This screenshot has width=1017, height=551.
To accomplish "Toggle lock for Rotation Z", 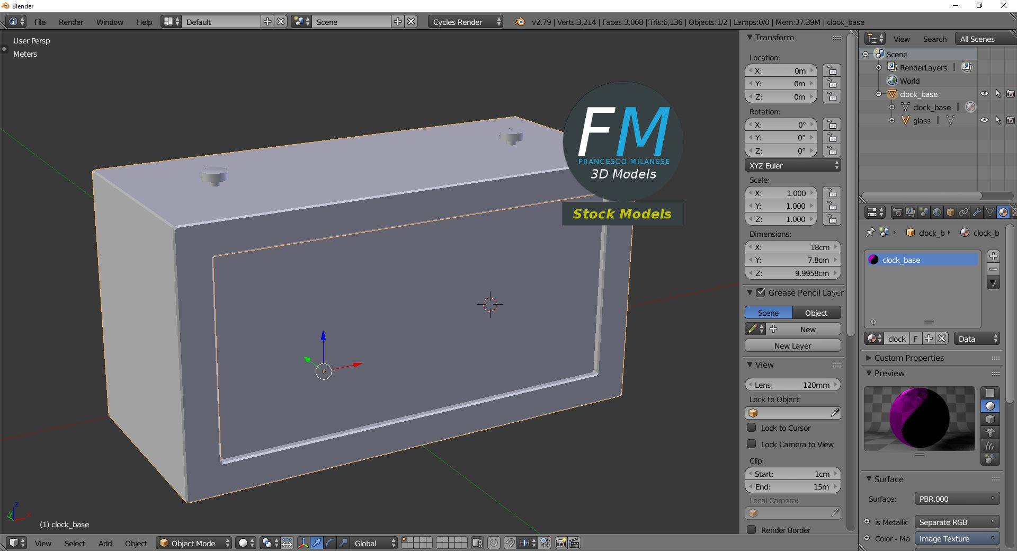I will 832,150.
